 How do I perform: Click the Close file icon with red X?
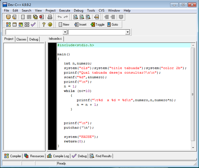[41, 17]
